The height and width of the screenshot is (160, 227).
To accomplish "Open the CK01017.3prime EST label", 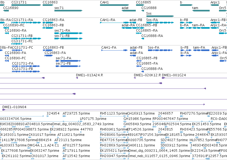I will [x=45, y=156].
